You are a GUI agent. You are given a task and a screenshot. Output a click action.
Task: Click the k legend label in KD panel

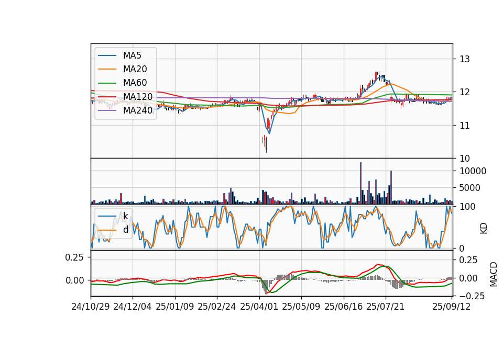point(125,216)
